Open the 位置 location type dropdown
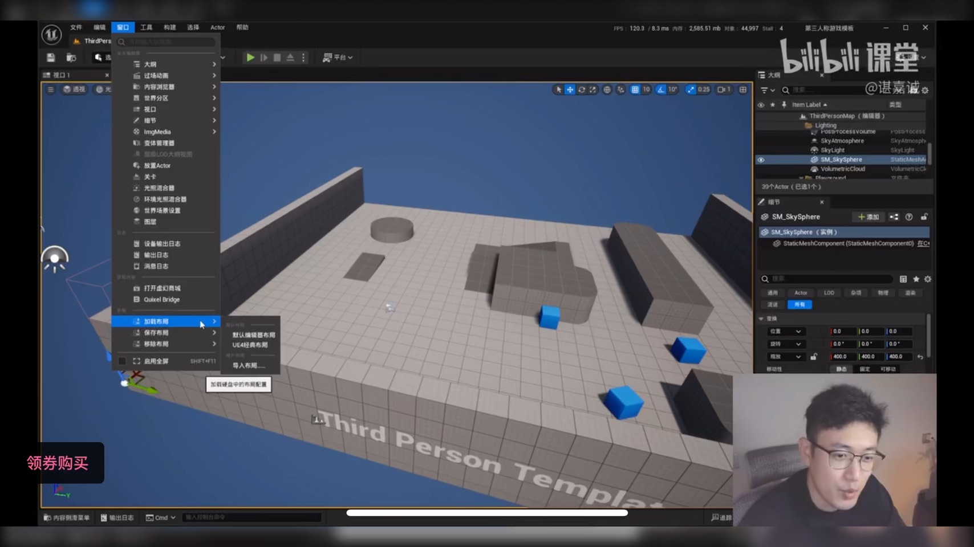 785,331
